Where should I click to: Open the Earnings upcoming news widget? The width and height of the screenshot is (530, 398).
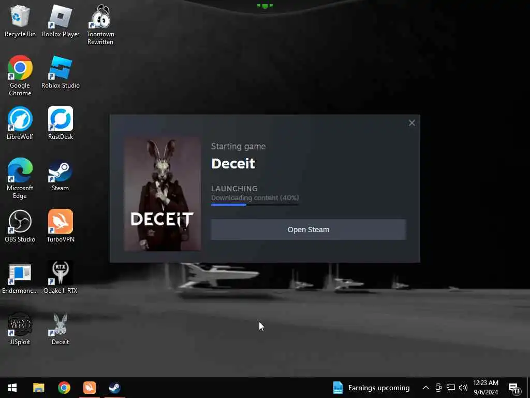371,388
